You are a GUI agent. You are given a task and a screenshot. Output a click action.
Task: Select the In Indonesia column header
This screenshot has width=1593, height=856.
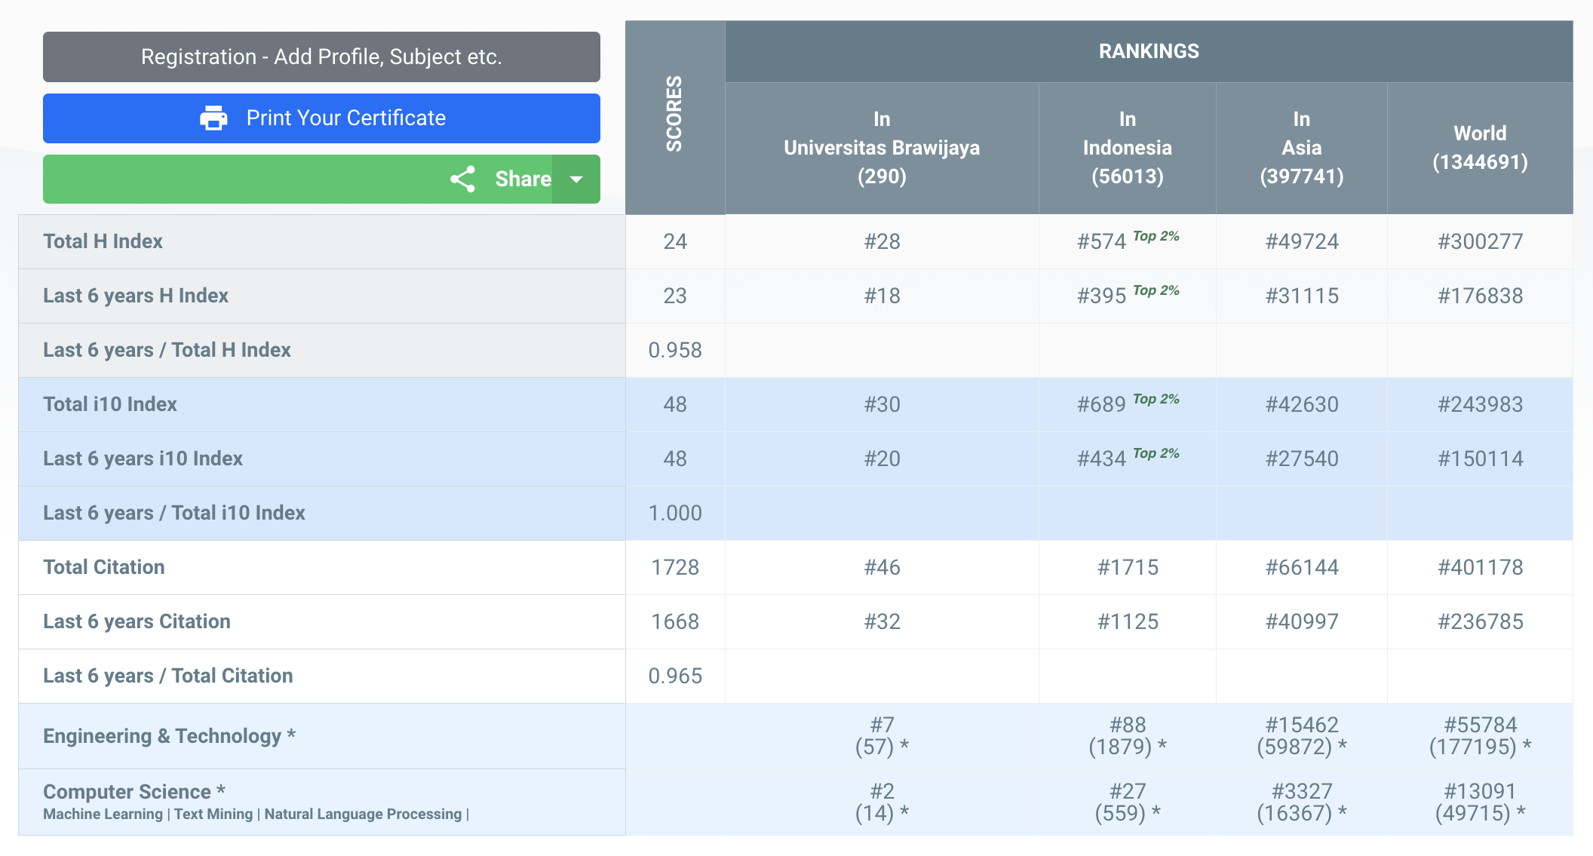pyautogui.click(x=1127, y=148)
